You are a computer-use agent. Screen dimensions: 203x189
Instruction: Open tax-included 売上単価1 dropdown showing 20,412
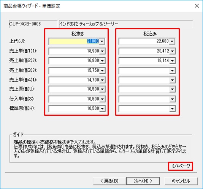(x=172, y=51)
